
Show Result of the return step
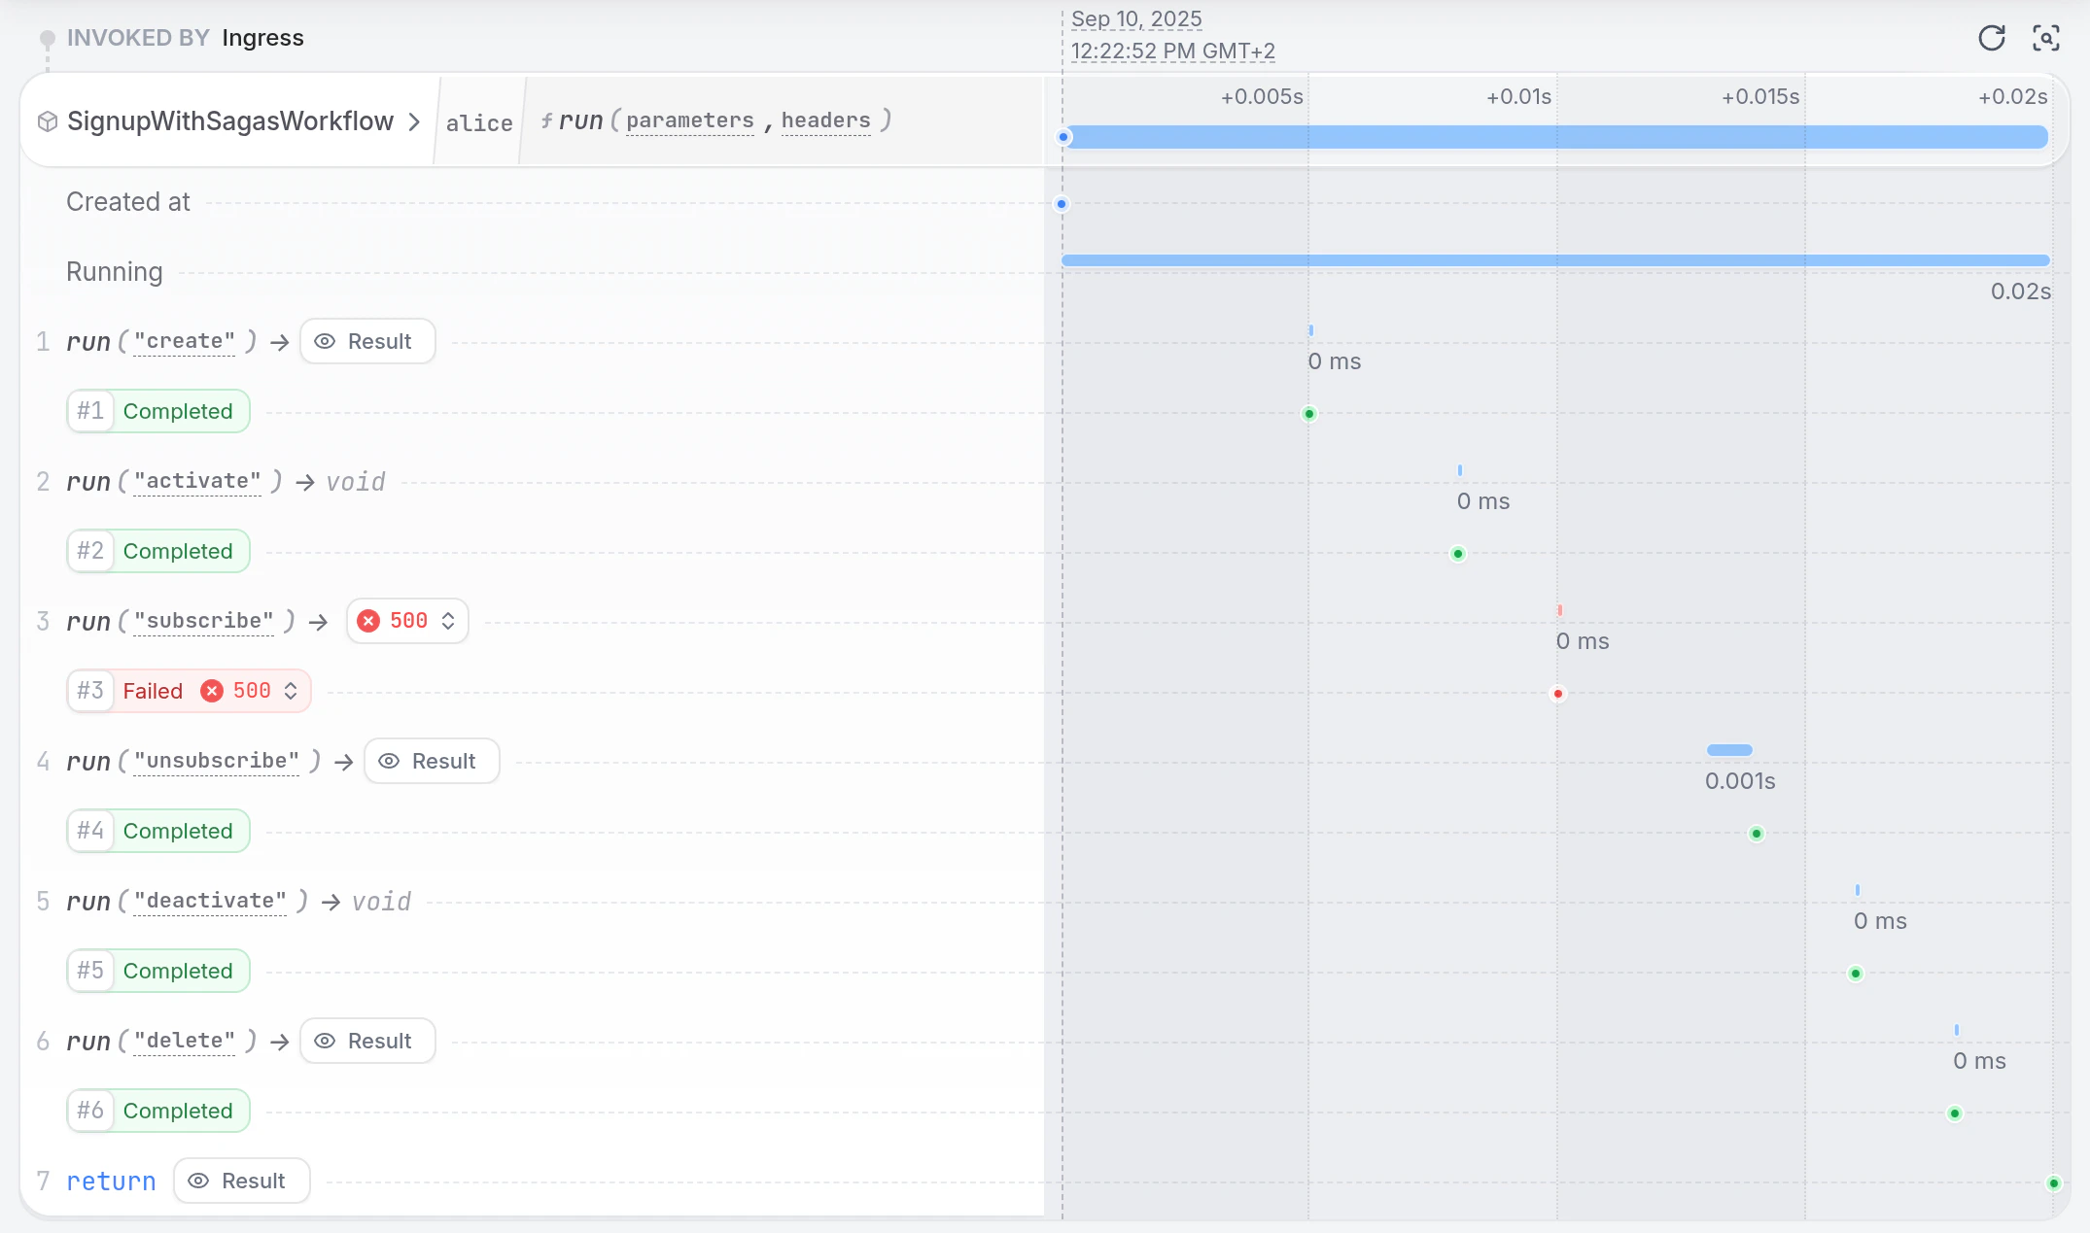(x=241, y=1181)
